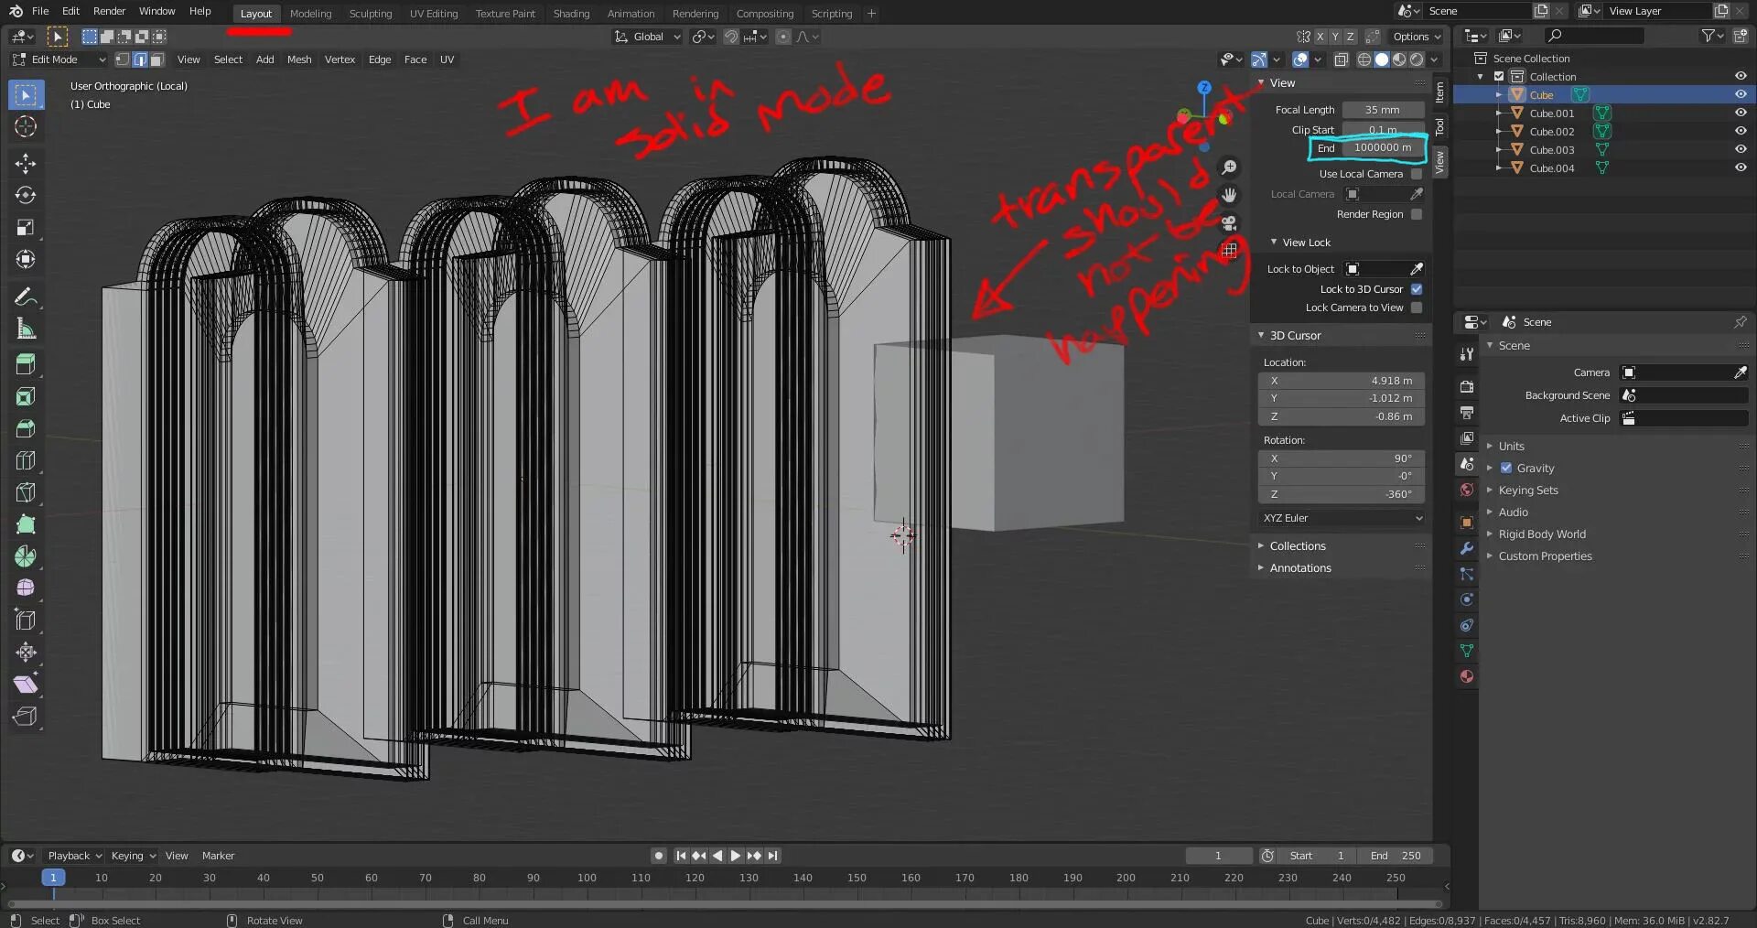Screen dimensions: 1757x928
Task: Enable the Render Region checkbox
Action: 1417,214
